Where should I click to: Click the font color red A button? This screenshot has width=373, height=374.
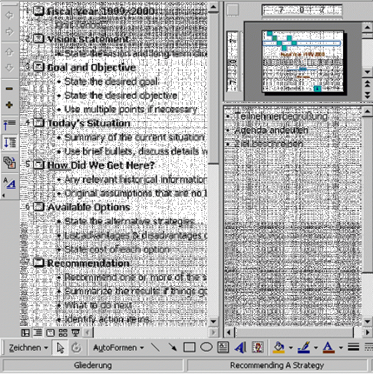click(x=328, y=347)
